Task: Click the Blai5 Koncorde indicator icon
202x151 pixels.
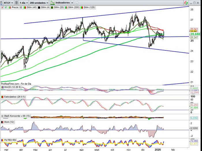Action: click(2, 116)
